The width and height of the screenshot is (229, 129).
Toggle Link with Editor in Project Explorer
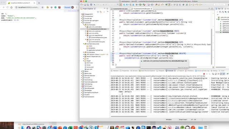pos(101,12)
